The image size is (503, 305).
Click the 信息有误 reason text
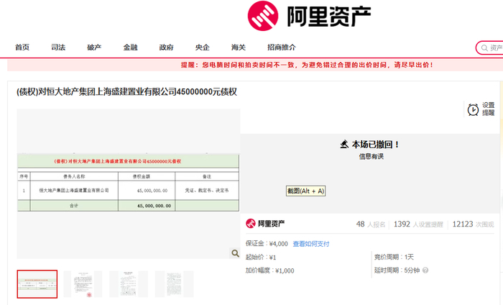tap(372, 157)
